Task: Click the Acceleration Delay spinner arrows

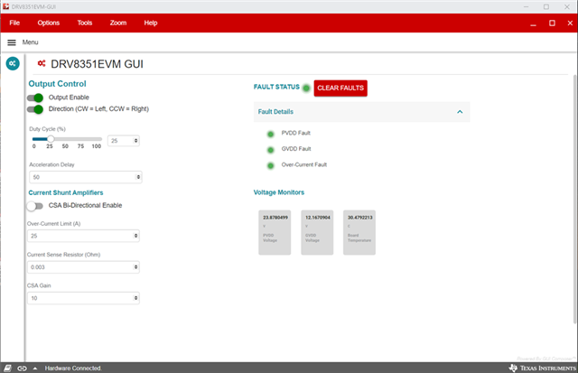Action: coord(138,177)
